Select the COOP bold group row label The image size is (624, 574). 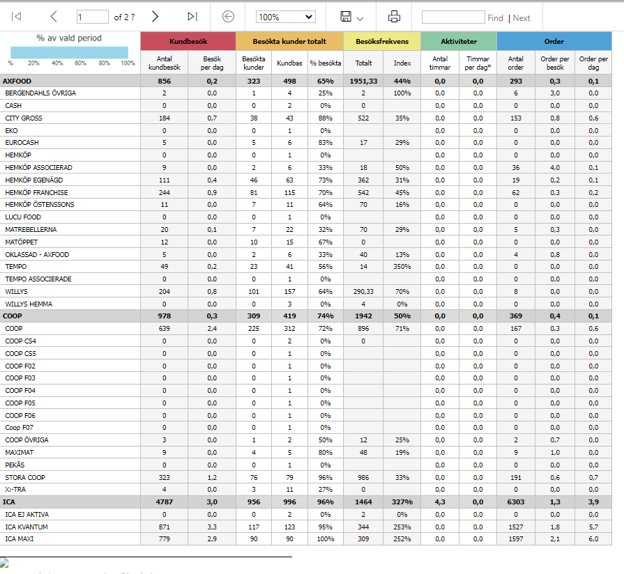click(13, 316)
